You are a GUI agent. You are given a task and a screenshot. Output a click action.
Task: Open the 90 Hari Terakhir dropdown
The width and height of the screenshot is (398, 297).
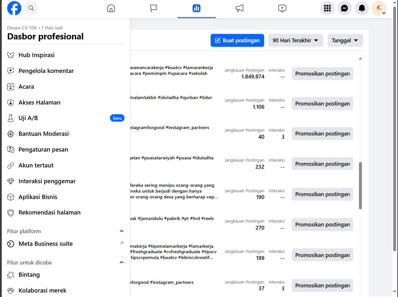(295, 40)
